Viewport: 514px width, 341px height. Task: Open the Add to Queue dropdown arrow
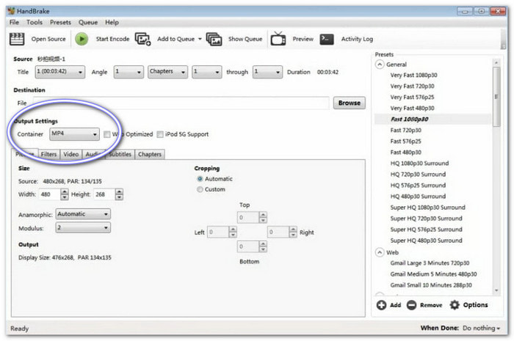pos(200,39)
